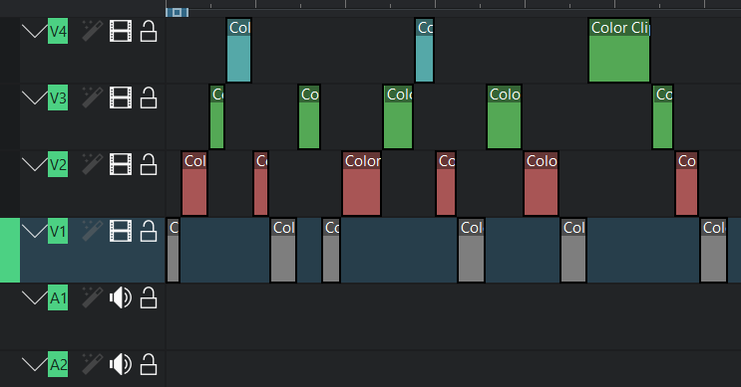Select the wide green Color Clip on V4
The height and width of the screenshot is (387, 741).
(619, 50)
